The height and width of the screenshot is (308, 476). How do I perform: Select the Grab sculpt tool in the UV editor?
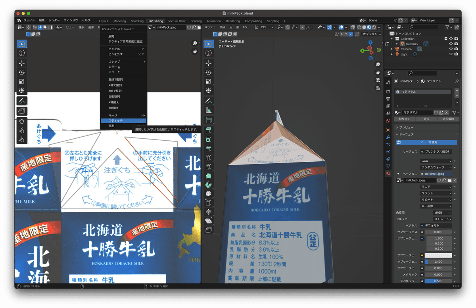21,122
